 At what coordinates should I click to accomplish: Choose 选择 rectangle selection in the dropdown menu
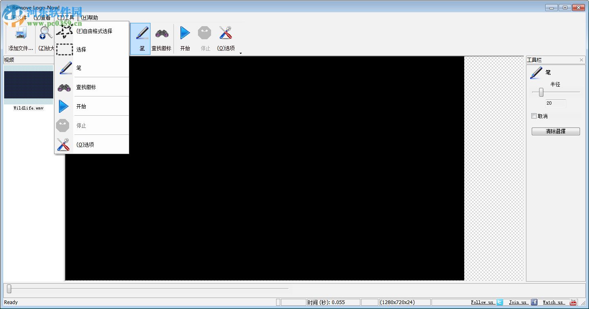coord(92,49)
